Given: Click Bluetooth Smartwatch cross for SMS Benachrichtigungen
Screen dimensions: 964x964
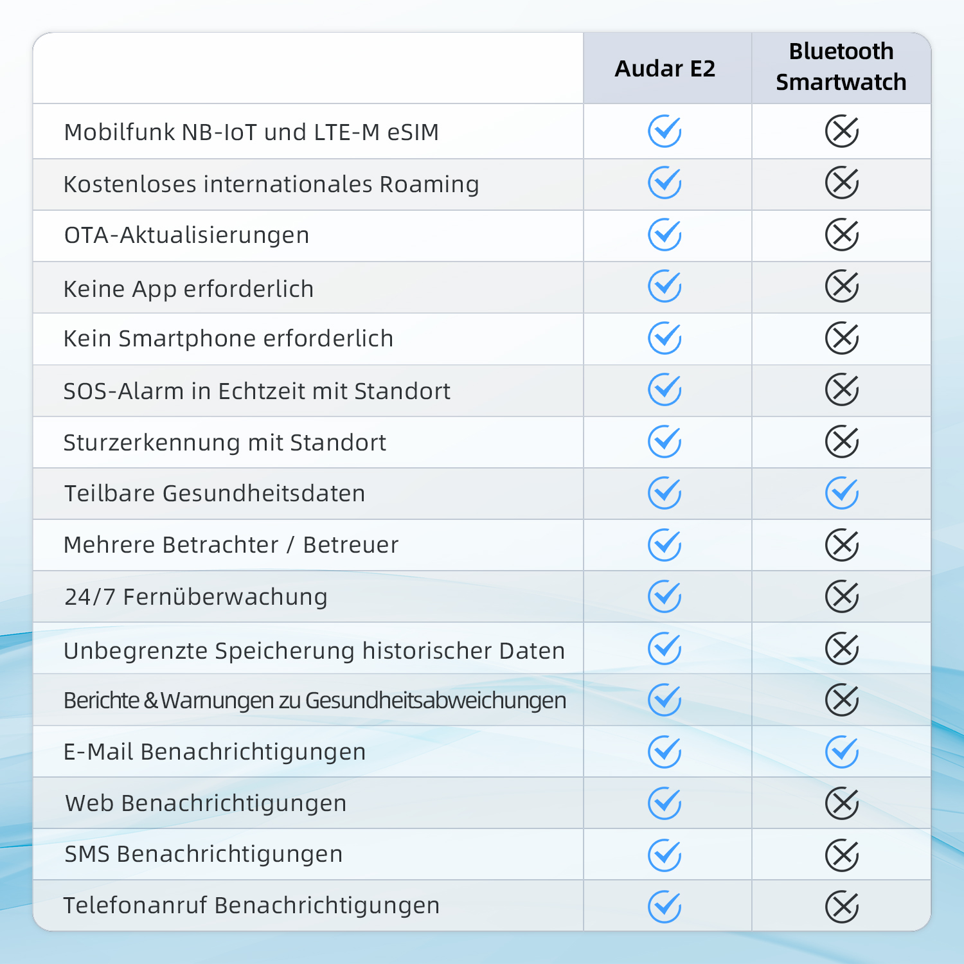Looking at the screenshot, I should (842, 855).
